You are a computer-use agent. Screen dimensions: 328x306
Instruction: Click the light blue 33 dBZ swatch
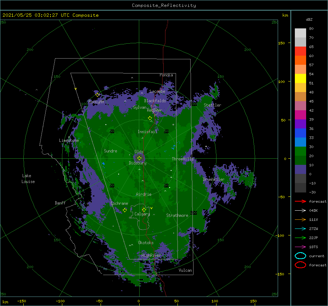300,142
